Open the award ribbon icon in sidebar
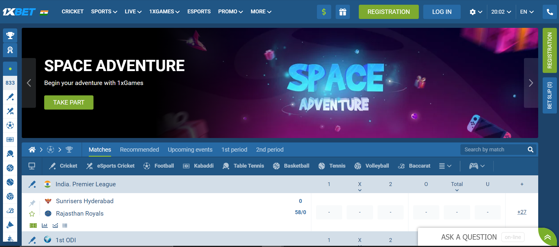Image resolution: width=559 pixels, height=247 pixels. coord(10,50)
